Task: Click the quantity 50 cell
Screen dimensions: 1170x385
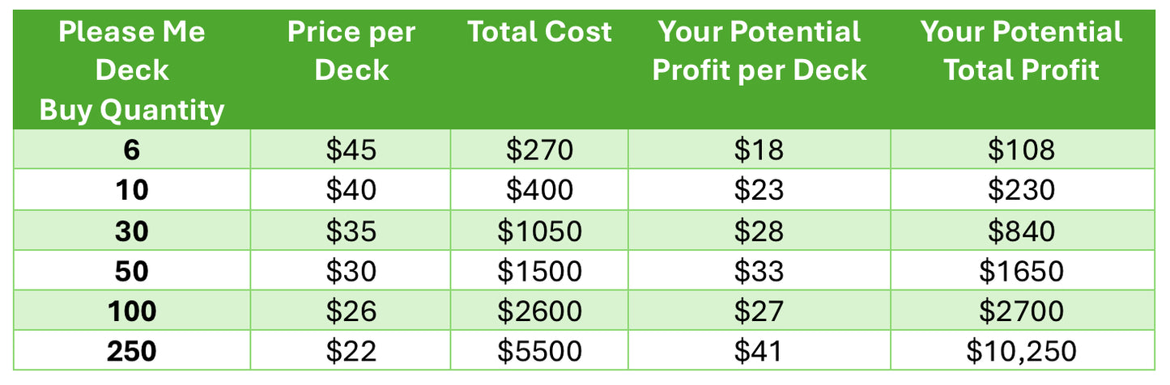Action: coord(132,270)
